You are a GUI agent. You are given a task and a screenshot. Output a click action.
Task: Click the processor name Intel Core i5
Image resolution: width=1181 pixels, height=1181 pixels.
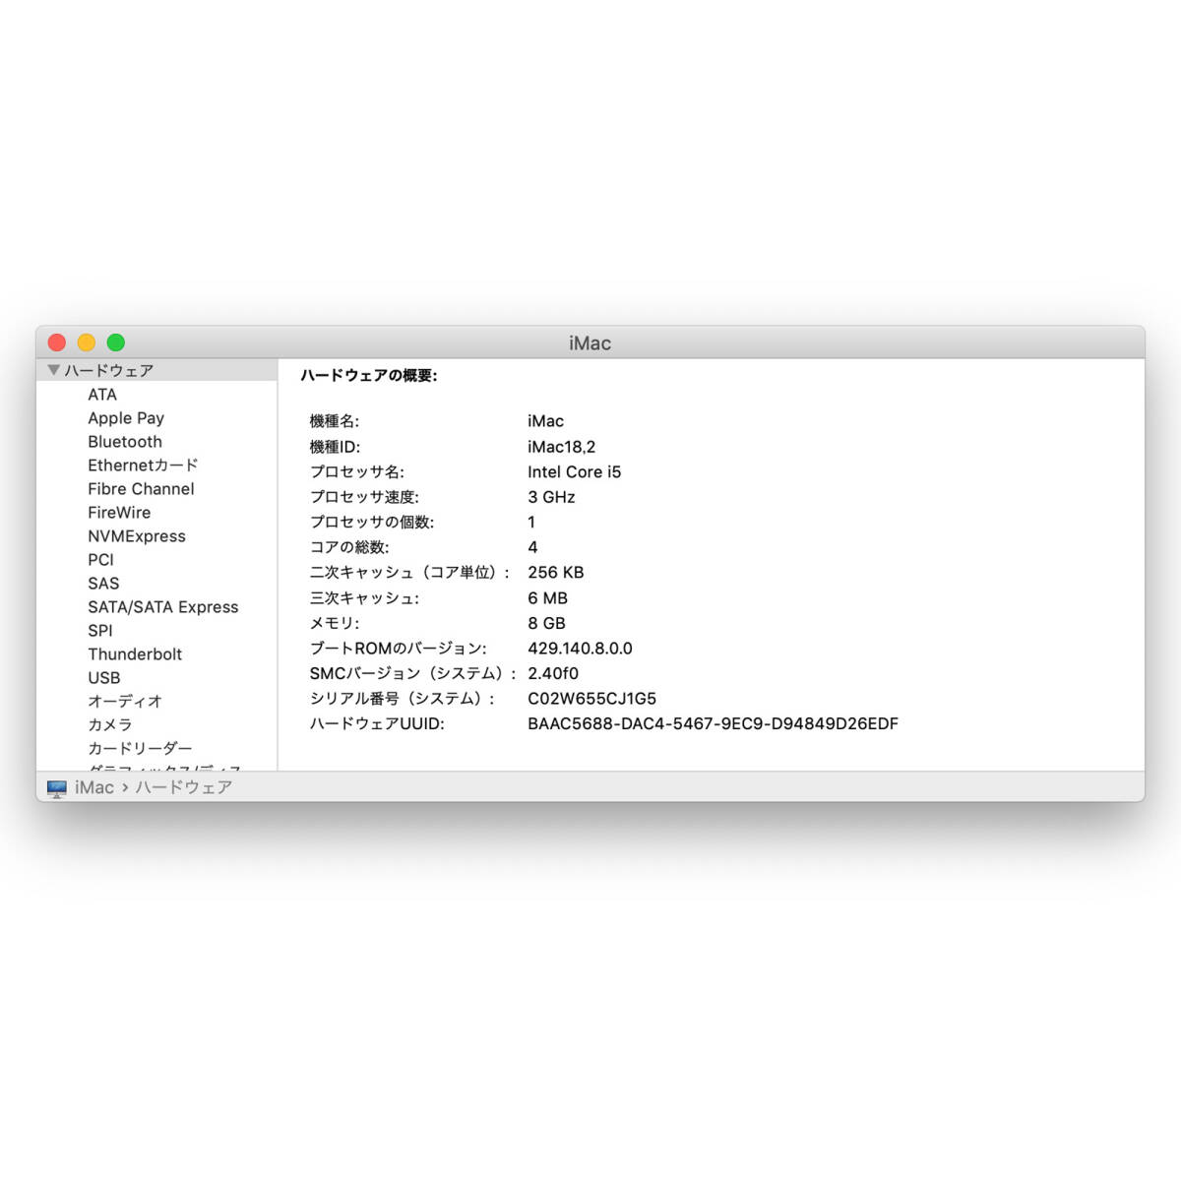pos(575,472)
